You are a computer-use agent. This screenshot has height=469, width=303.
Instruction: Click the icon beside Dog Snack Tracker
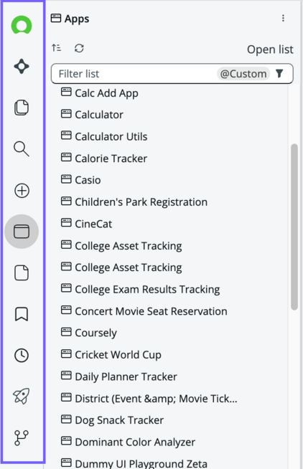pos(66,419)
